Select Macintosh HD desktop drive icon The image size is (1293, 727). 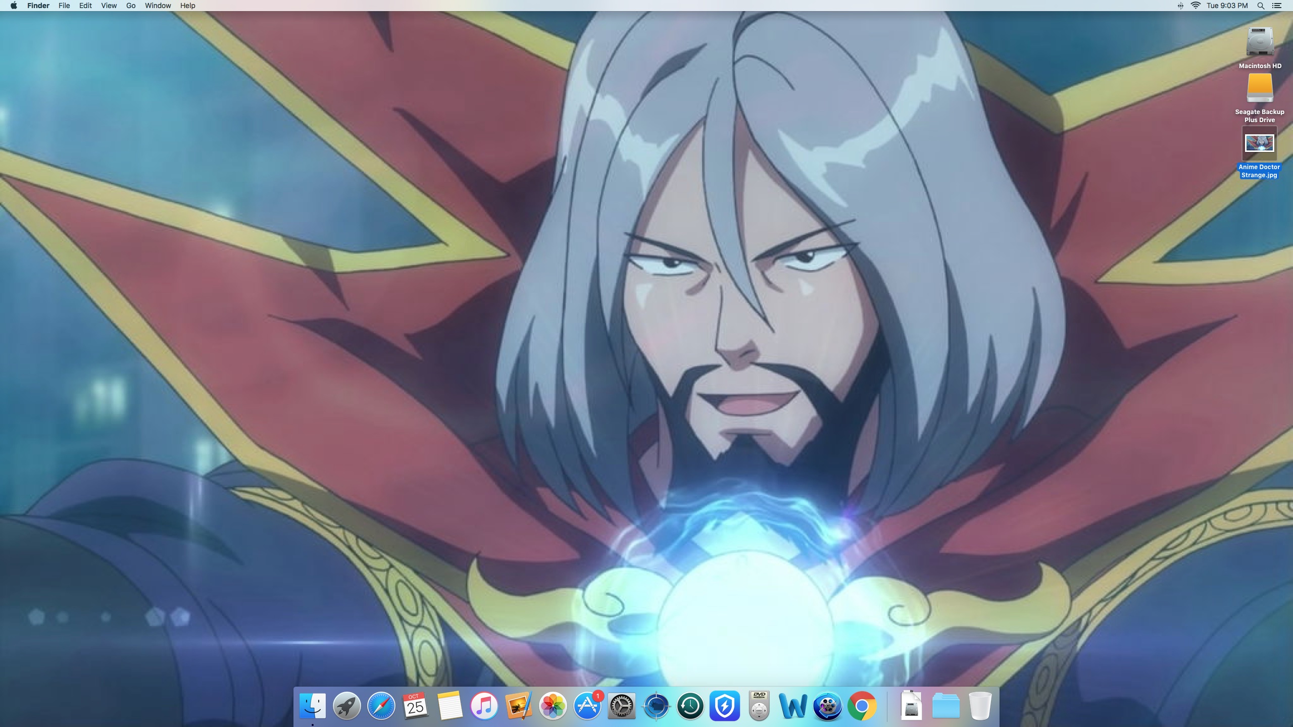tap(1260, 42)
